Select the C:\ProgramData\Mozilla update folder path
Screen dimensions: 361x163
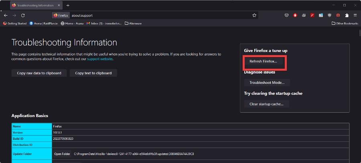pyautogui.click(x=134, y=154)
